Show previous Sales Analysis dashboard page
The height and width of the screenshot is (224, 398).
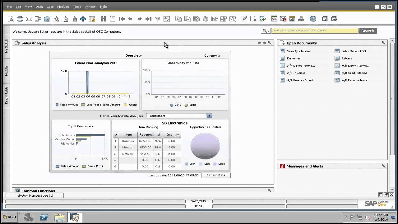[259, 43]
